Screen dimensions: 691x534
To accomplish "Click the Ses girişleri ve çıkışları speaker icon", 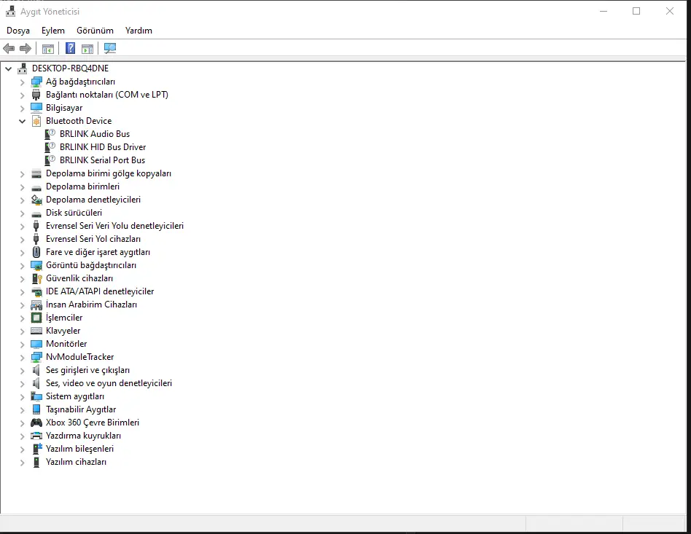I will (36, 370).
